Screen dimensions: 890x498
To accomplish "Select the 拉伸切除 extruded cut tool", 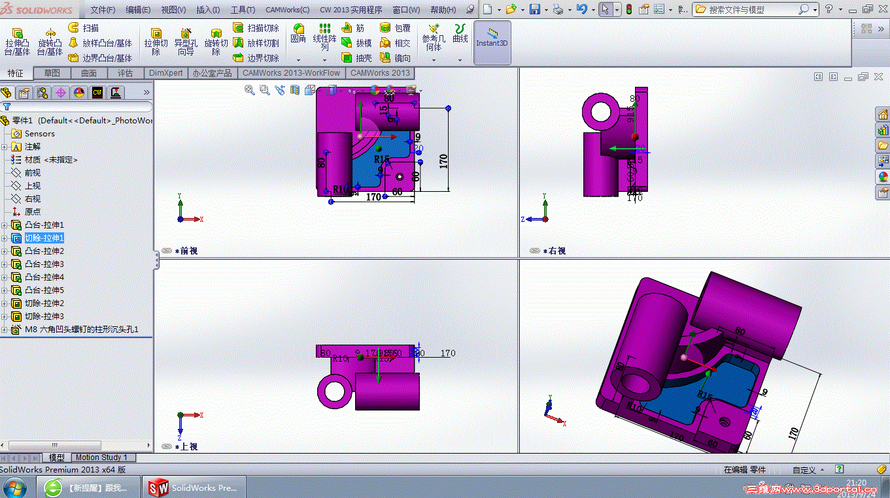I will point(156,42).
